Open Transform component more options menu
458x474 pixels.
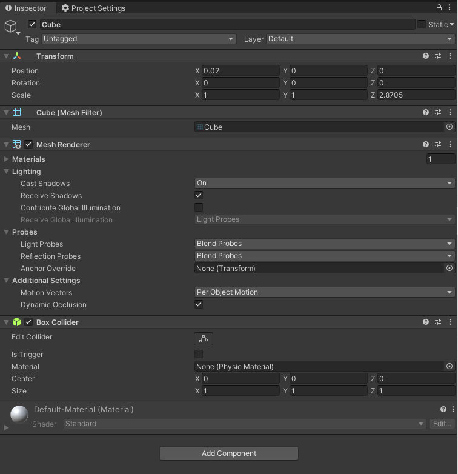[450, 56]
